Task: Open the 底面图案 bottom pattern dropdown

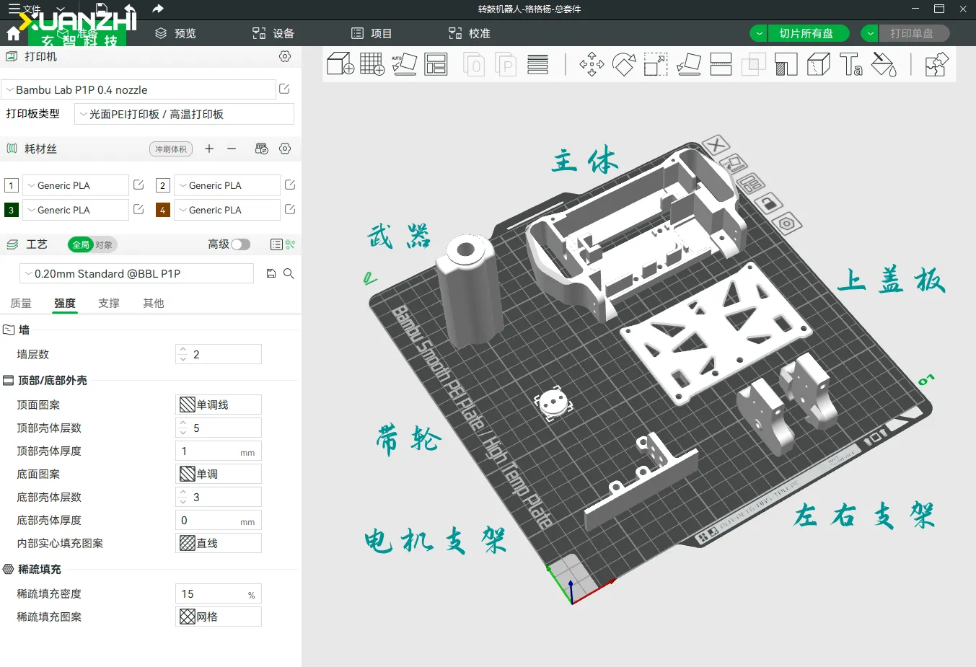Action: (219, 474)
